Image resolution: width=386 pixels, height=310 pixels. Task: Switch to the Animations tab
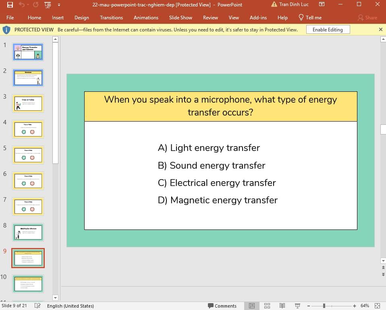[146, 17]
